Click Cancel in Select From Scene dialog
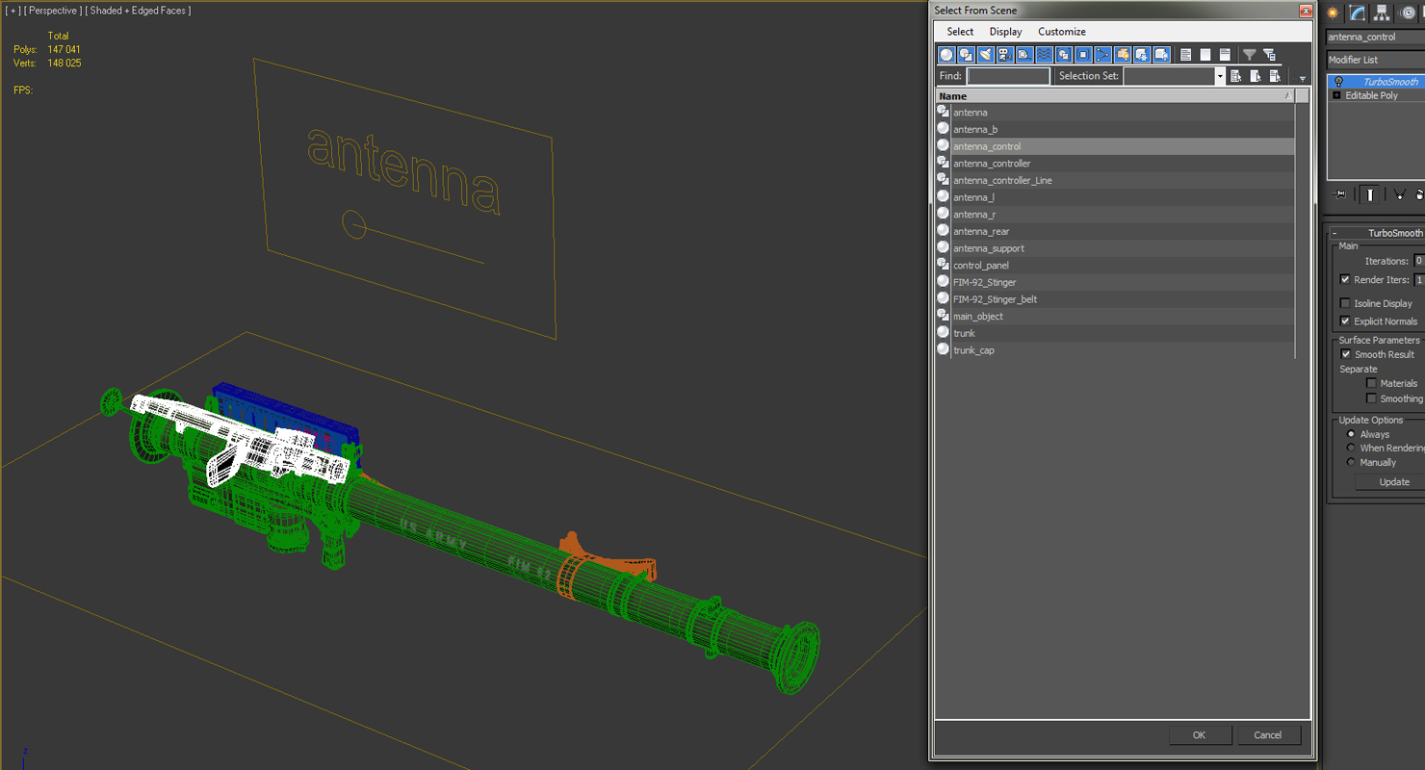 point(1268,734)
